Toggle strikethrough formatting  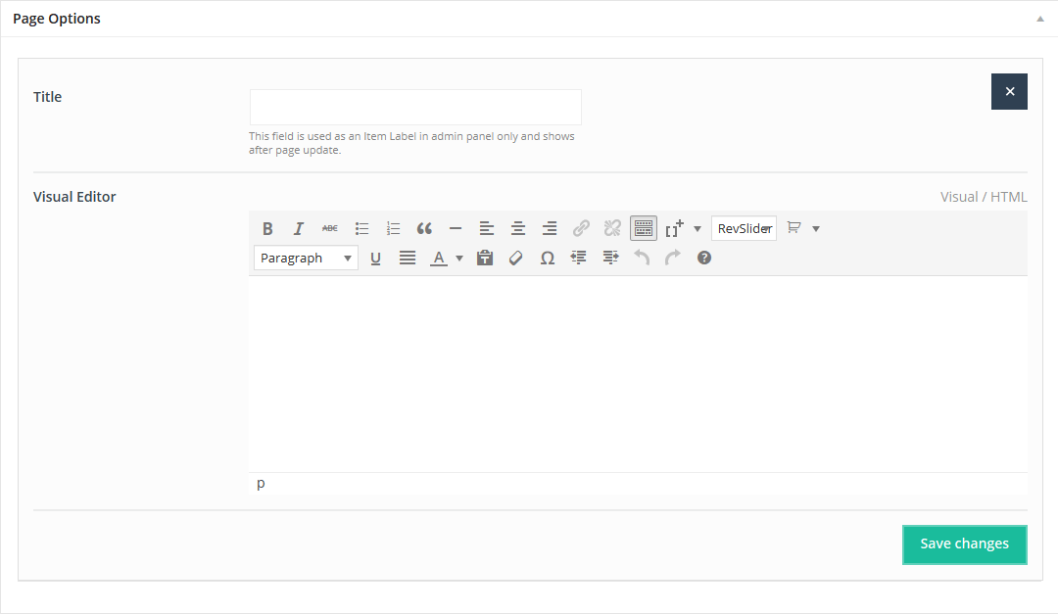[x=330, y=228]
